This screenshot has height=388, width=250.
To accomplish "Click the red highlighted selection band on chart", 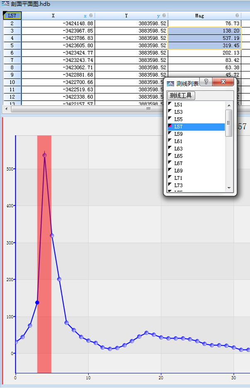I will click(44, 254).
